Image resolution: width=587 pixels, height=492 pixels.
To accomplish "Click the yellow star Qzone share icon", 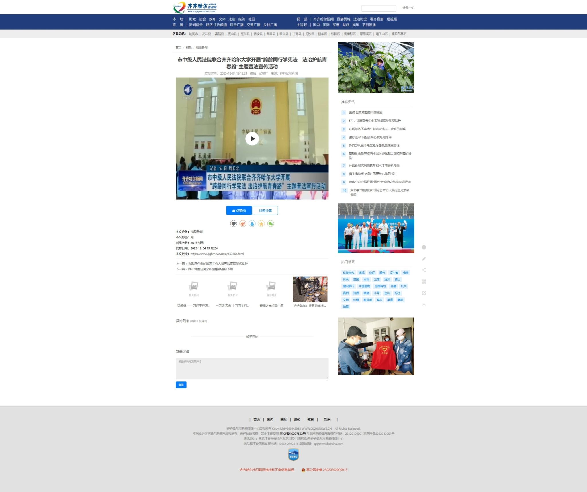I will pos(261,224).
